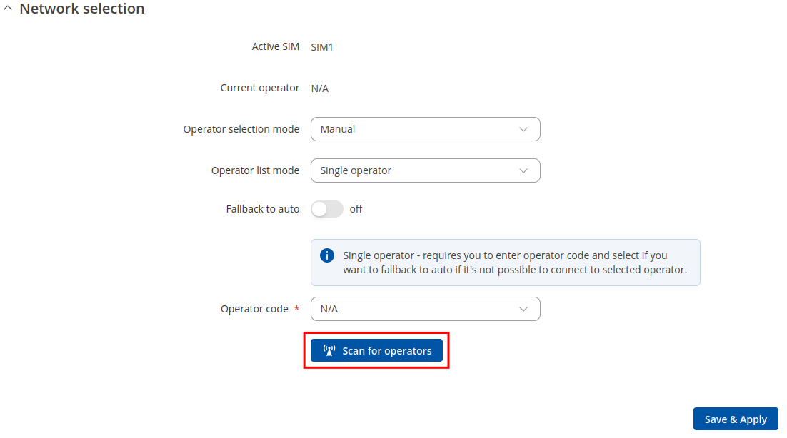
Task: Click the antenna icon on the scan button
Action: [329, 350]
